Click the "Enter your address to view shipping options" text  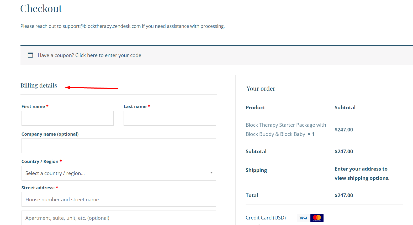[362, 173]
